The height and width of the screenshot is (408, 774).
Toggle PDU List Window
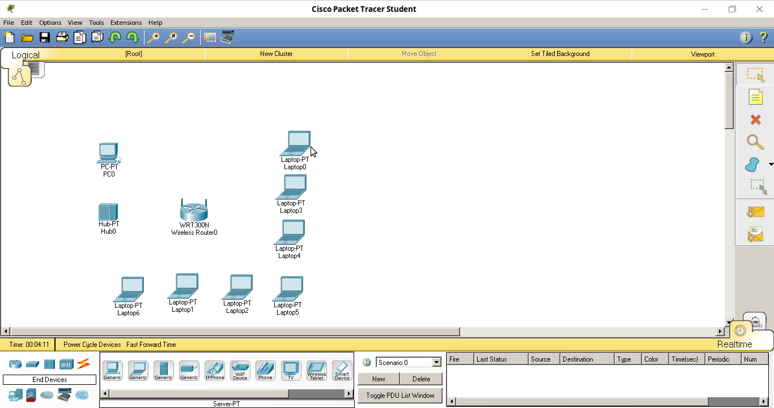[399, 395]
